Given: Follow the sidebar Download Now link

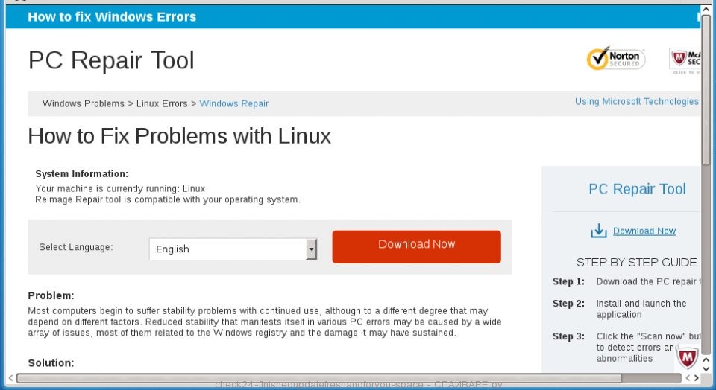Looking at the screenshot, I should point(644,231).
